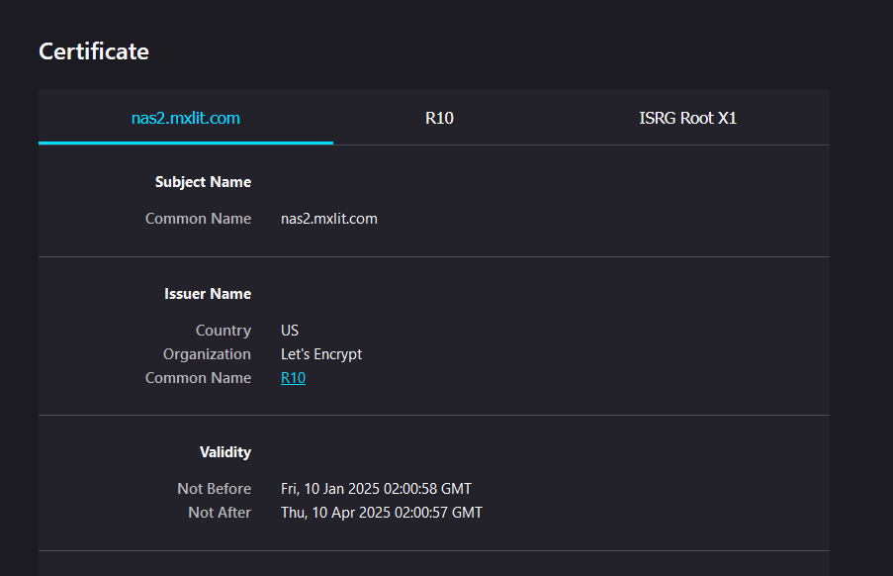This screenshot has height=576, width=893.
Task: Click the Not Before field label
Action: tap(214, 489)
